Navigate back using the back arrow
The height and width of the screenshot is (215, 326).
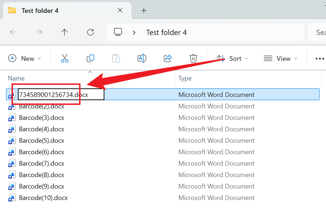coord(13,32)
